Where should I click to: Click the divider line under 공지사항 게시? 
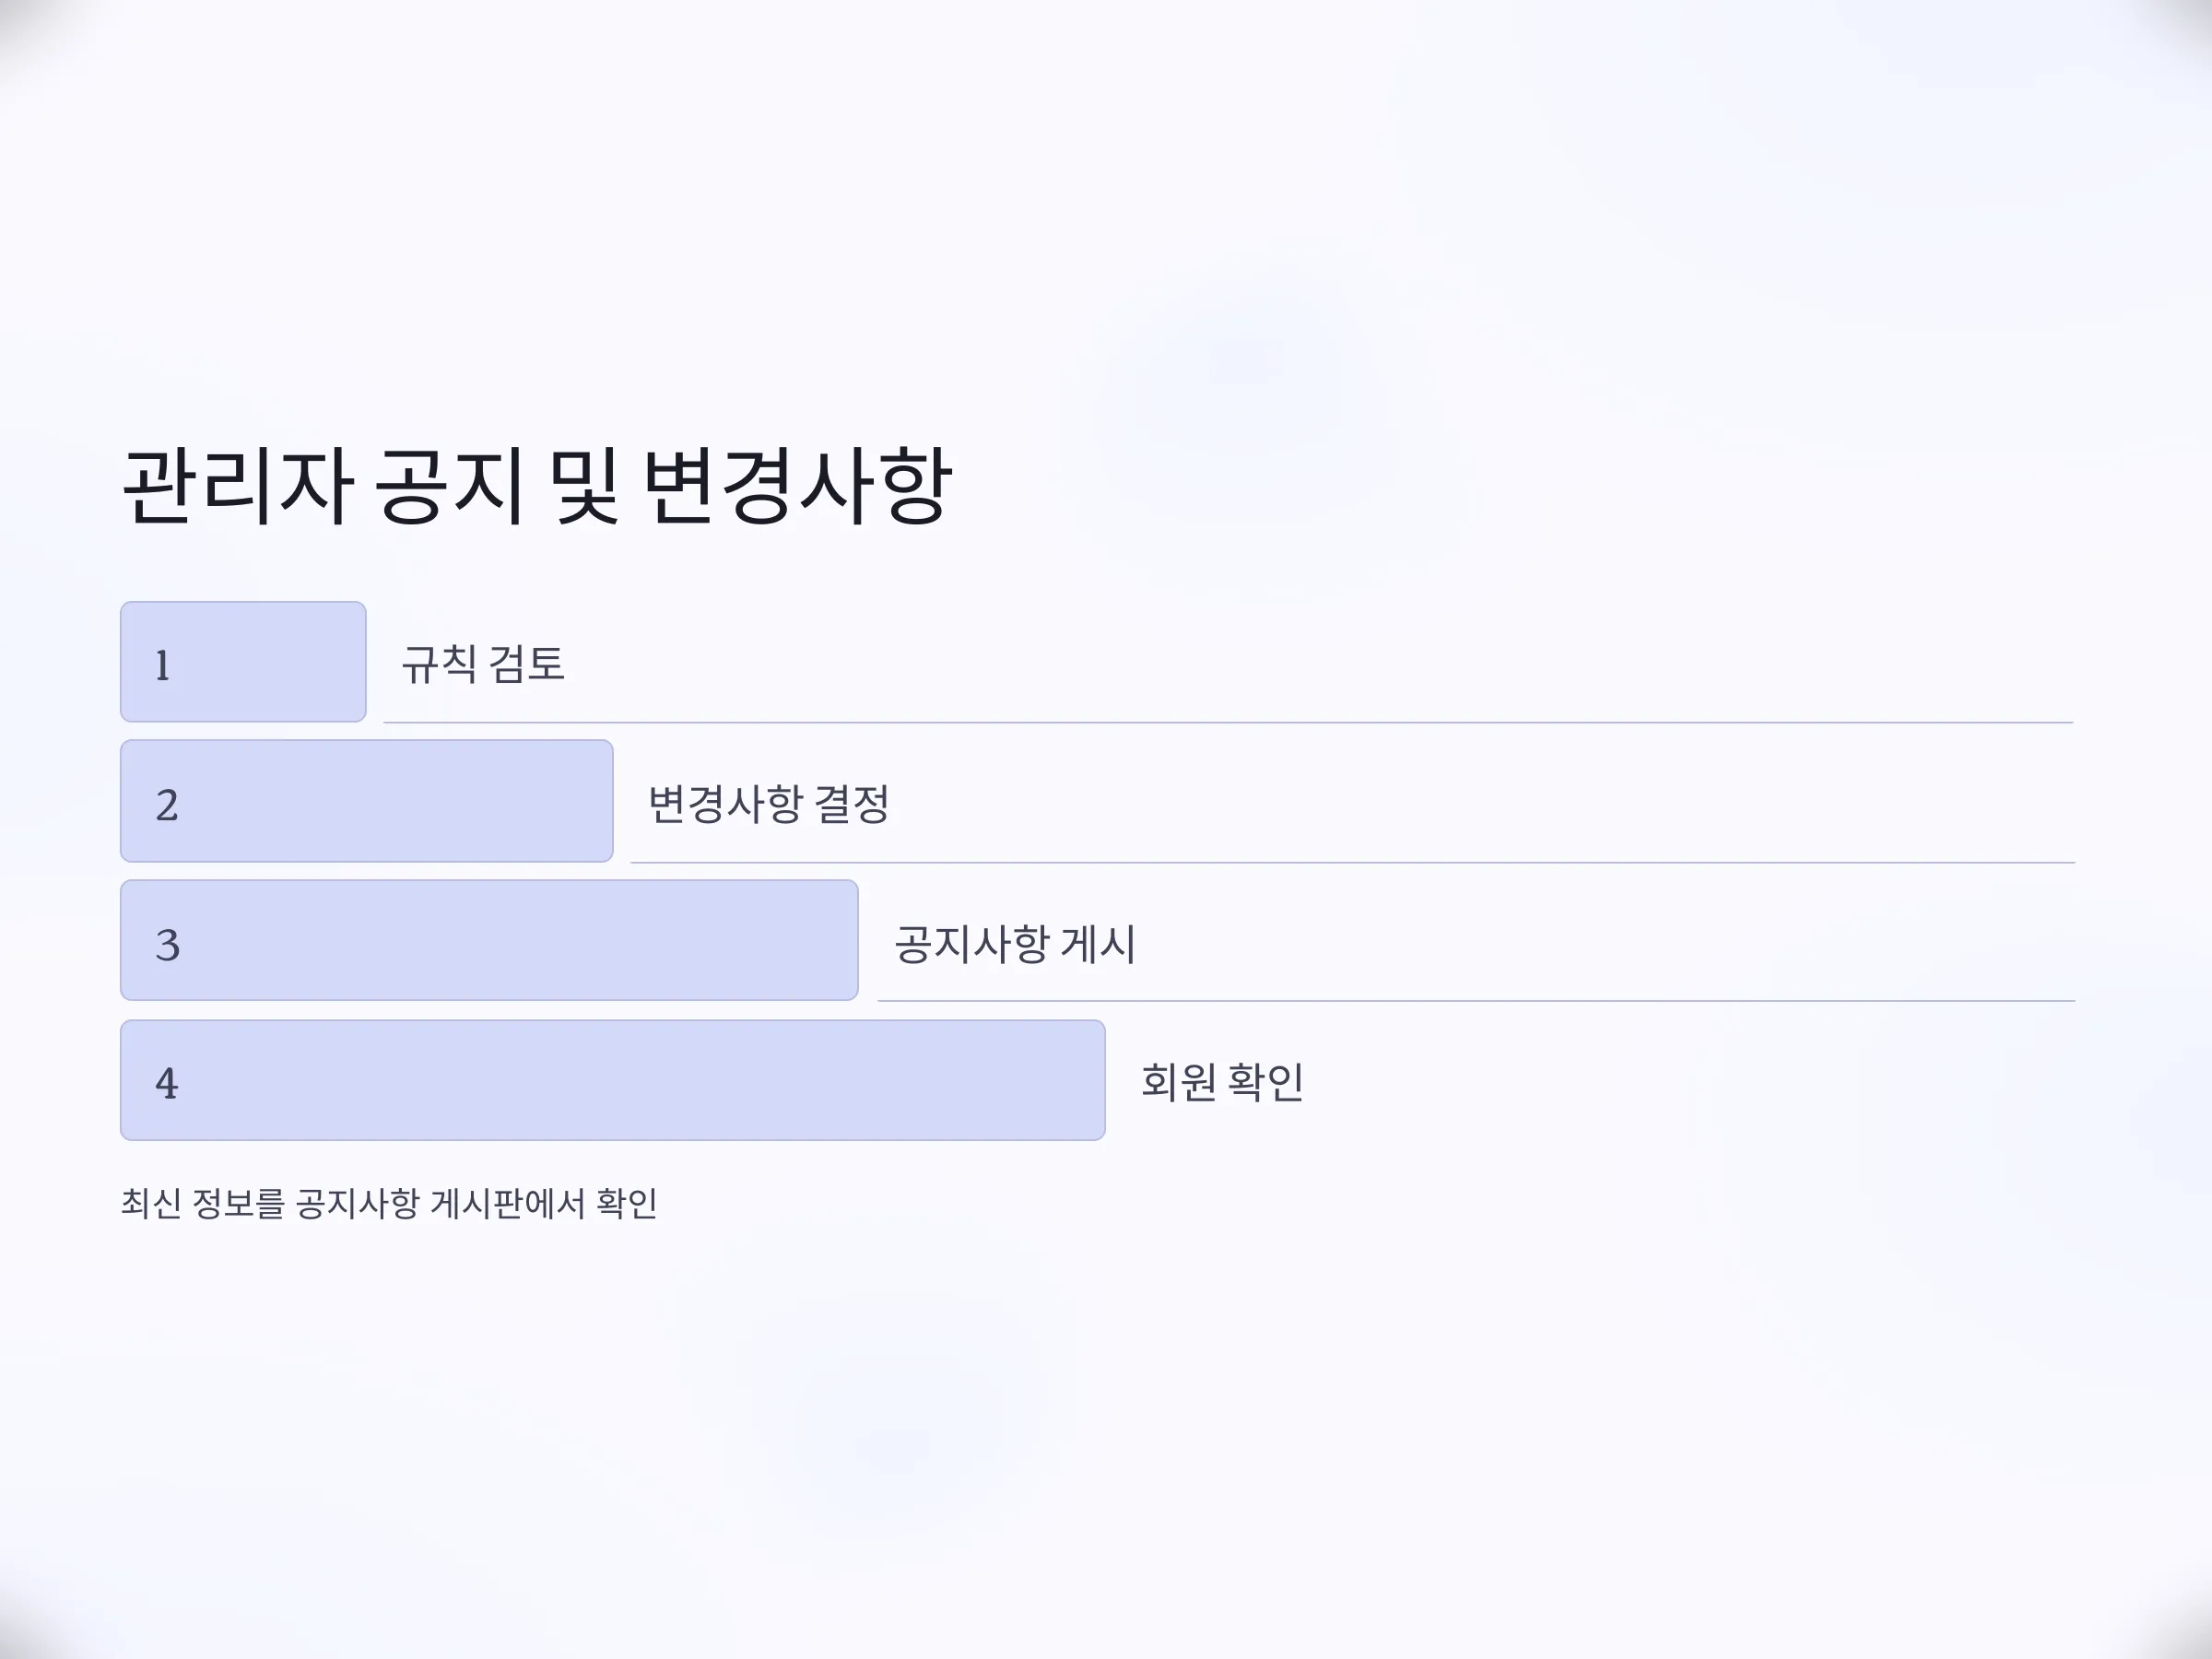coord(1476,1000)
